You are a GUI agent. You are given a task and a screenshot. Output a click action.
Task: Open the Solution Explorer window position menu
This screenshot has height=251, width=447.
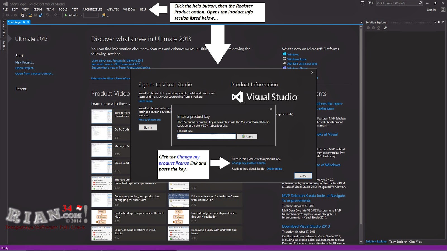[435, 22]
